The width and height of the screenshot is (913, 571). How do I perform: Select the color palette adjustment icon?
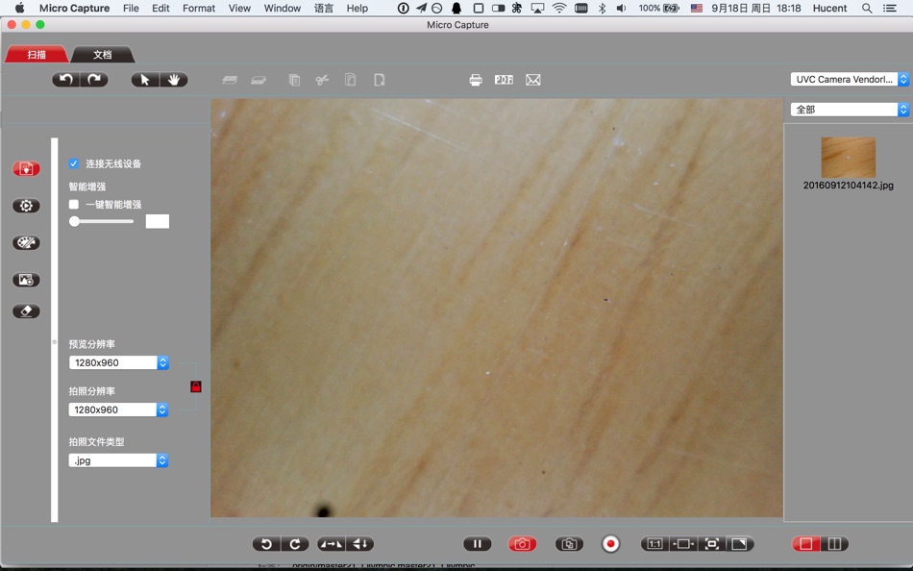pos(26,242)
